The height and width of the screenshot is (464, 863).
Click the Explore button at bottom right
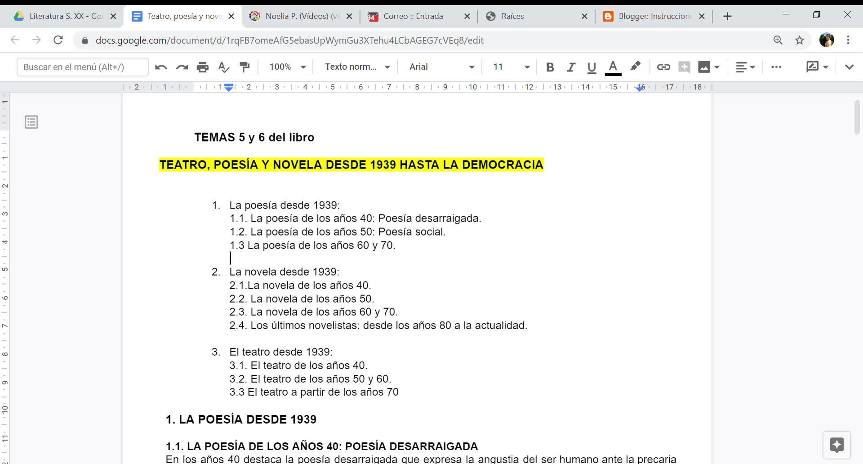pos(836,445)
